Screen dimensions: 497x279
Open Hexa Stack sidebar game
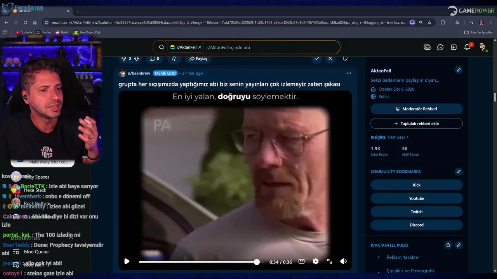[x=35, y=190]
